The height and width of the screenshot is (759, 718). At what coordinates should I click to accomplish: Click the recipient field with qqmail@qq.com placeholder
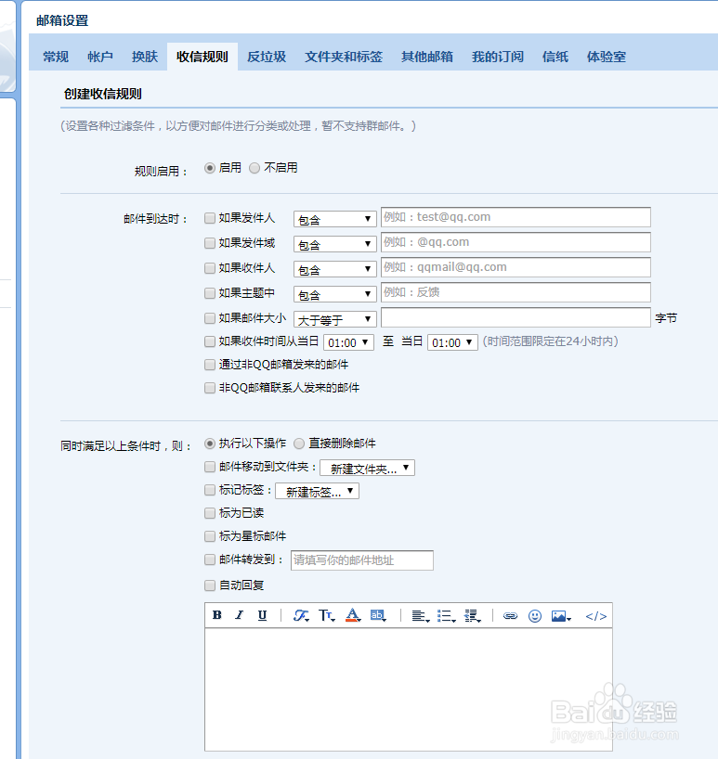[x=516, y=267]
